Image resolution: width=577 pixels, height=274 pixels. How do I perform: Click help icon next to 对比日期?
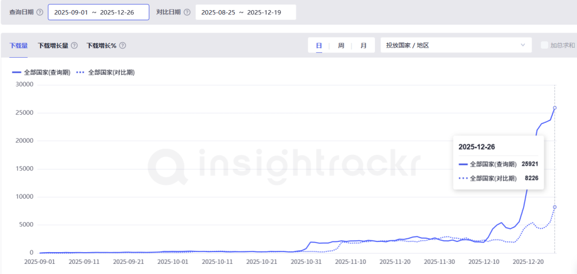[x=187, y=12]
